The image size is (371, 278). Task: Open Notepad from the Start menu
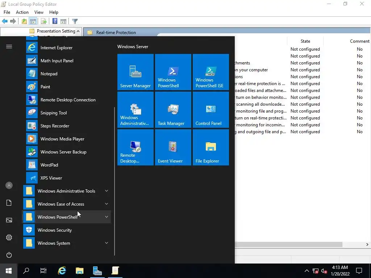point(67,74)
